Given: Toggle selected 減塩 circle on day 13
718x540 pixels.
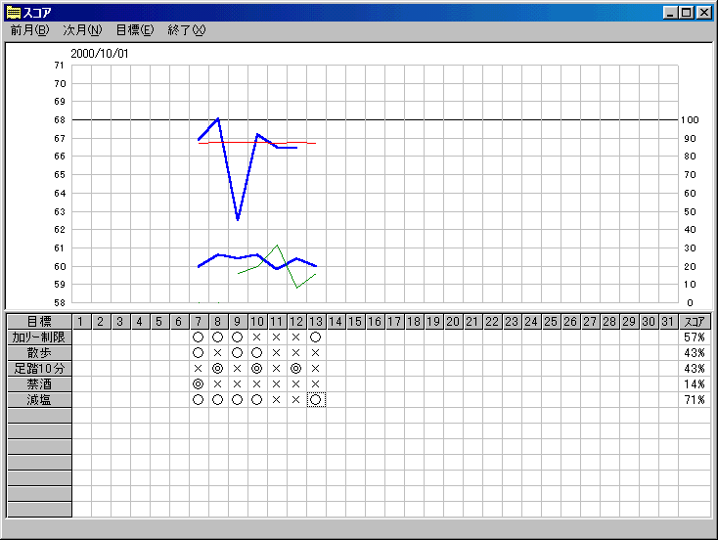Looking at the screenshot, I should click(x=316, y=400).
